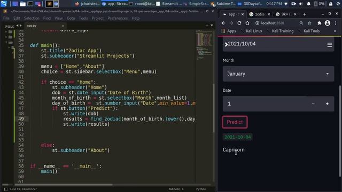Open the Help menu in Sublime Text
Viewport: 342px width, 192px height.
point(135,18)
